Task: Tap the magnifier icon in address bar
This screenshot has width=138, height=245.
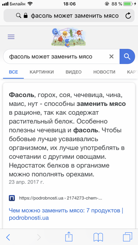Action: pos(18,16)
